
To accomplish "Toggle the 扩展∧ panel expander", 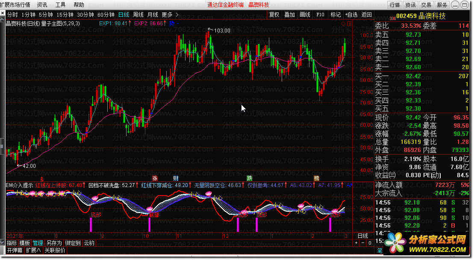I will pyautogui.click(x=33, y=250).
